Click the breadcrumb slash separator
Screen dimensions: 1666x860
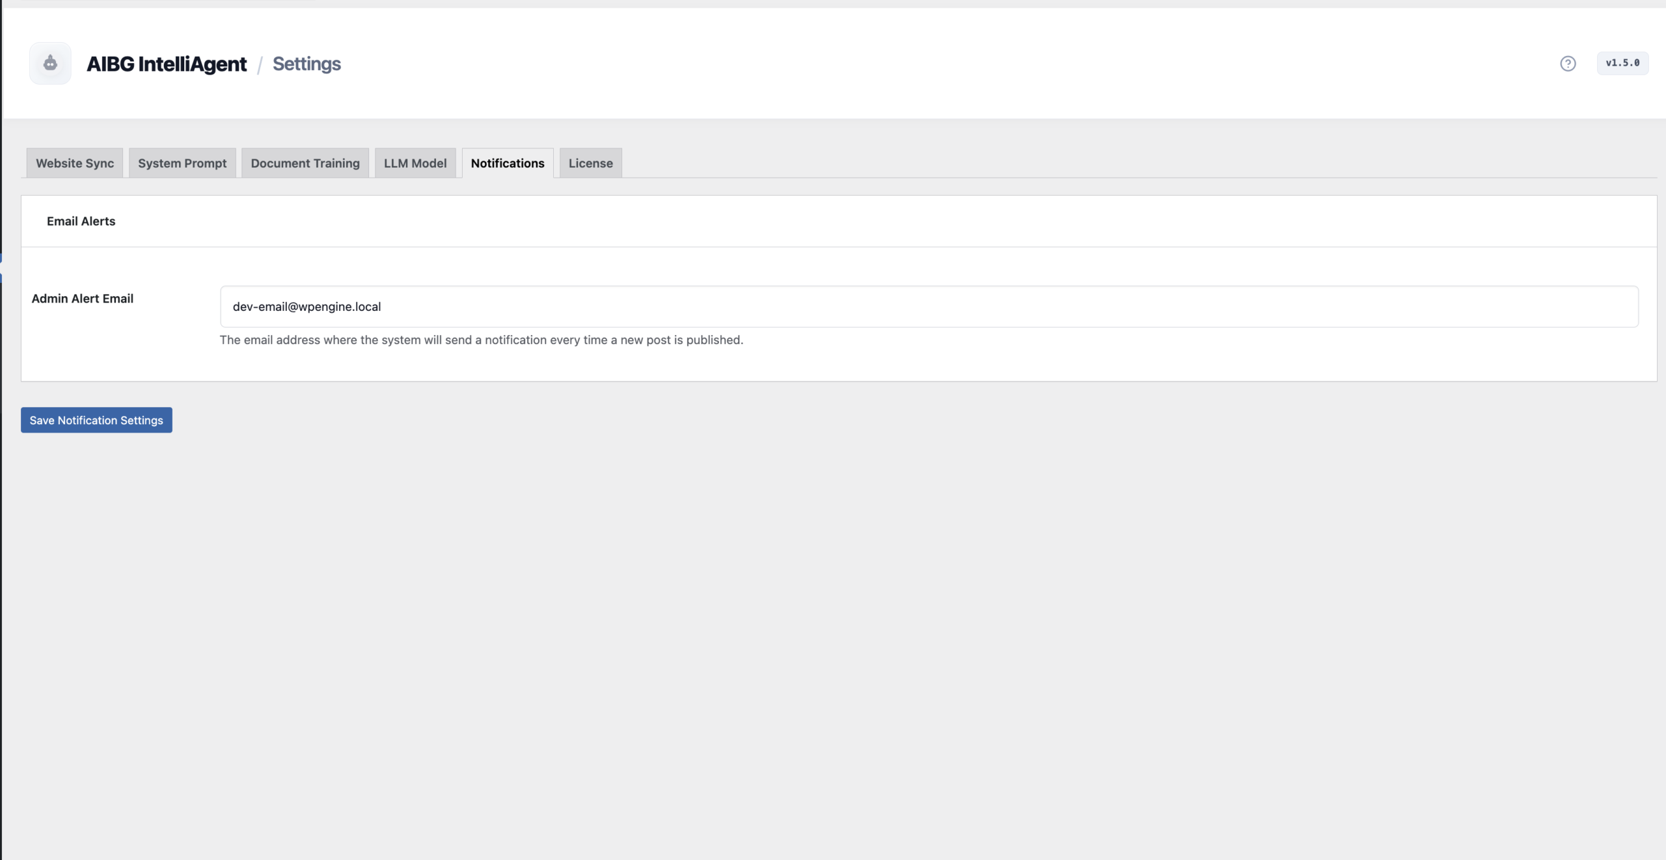260,64
